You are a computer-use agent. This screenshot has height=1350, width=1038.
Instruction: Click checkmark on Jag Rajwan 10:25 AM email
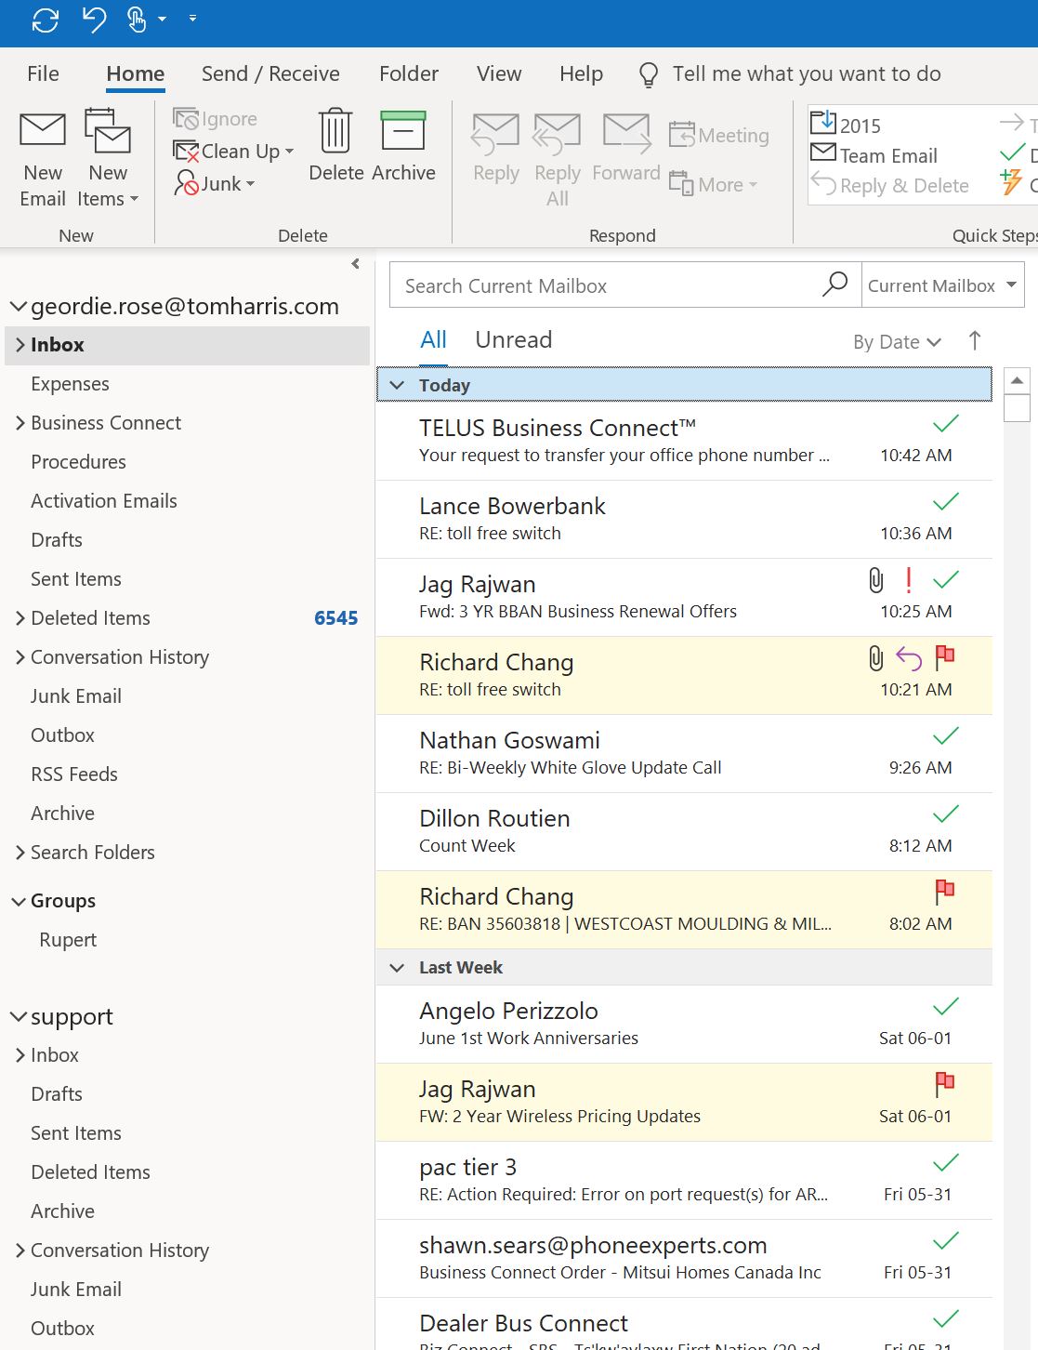click(945, 580)
